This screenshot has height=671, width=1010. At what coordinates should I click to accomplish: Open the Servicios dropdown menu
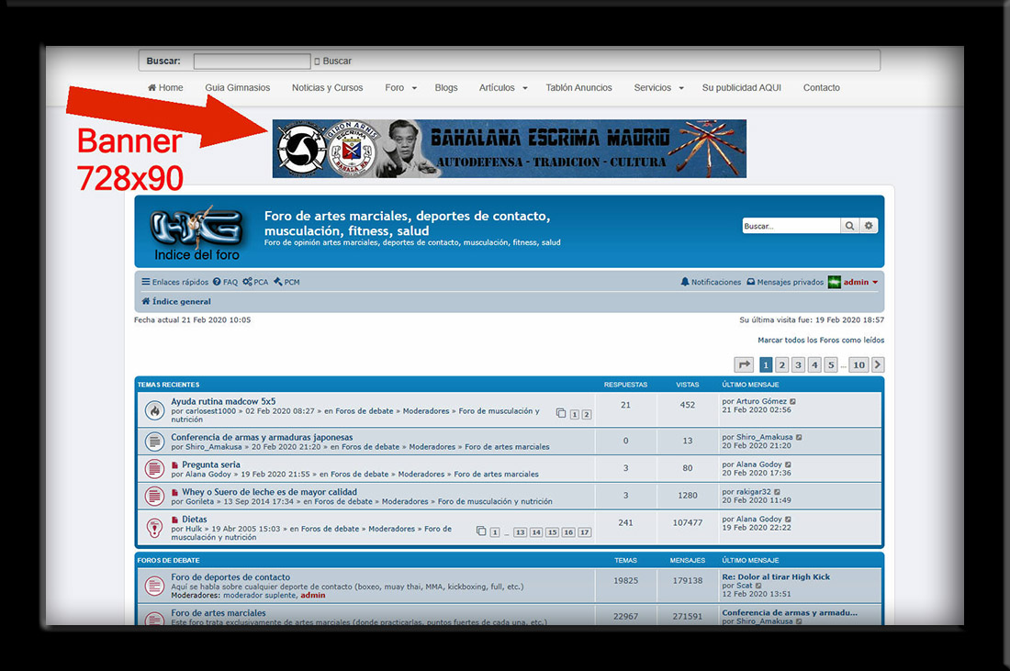pyautogui.click(x=658, y=88)
